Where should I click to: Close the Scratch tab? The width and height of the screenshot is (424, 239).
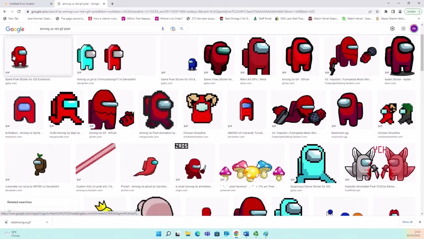click(51, 4)
